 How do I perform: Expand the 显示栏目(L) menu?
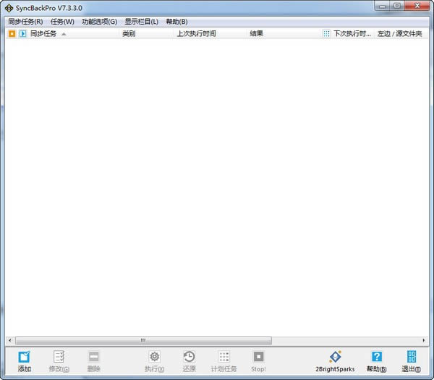(x=141, y=22)
